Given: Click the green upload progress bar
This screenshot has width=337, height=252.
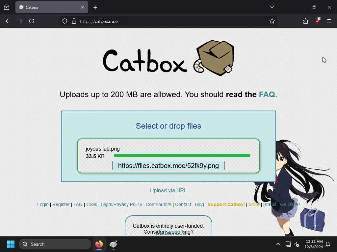Looking at the screenshot, I should pos(182,156).
